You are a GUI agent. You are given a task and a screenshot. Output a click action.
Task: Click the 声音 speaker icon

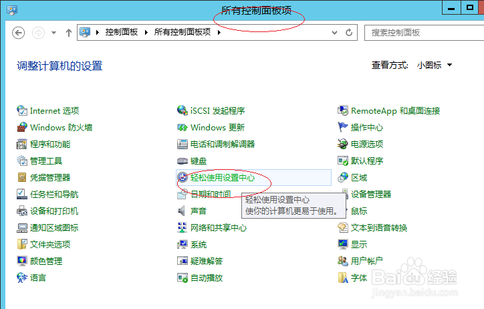(182, 211)
